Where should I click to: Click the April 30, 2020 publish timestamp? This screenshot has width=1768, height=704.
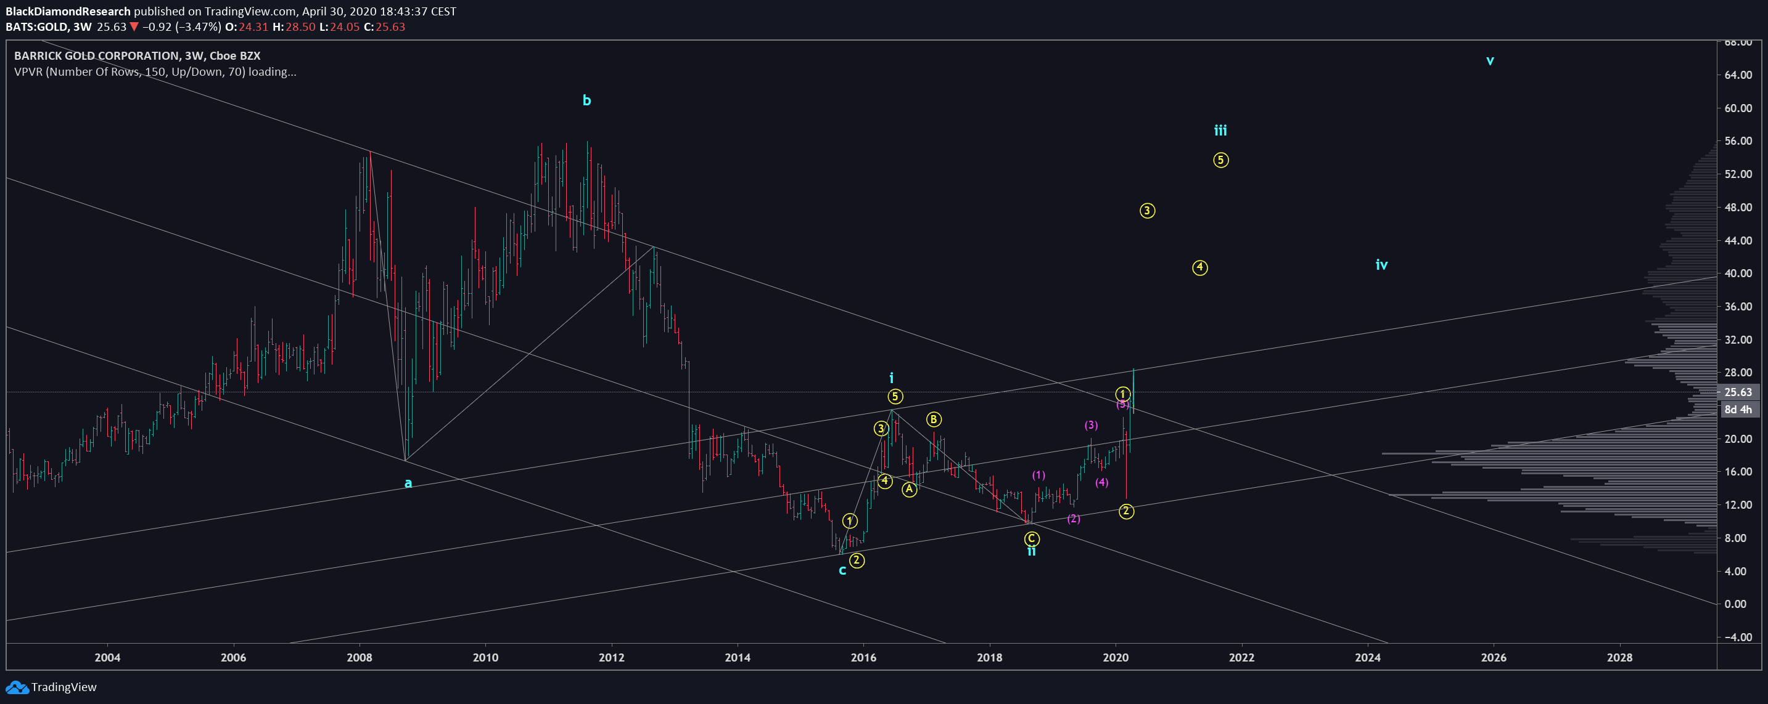(379, 11)
